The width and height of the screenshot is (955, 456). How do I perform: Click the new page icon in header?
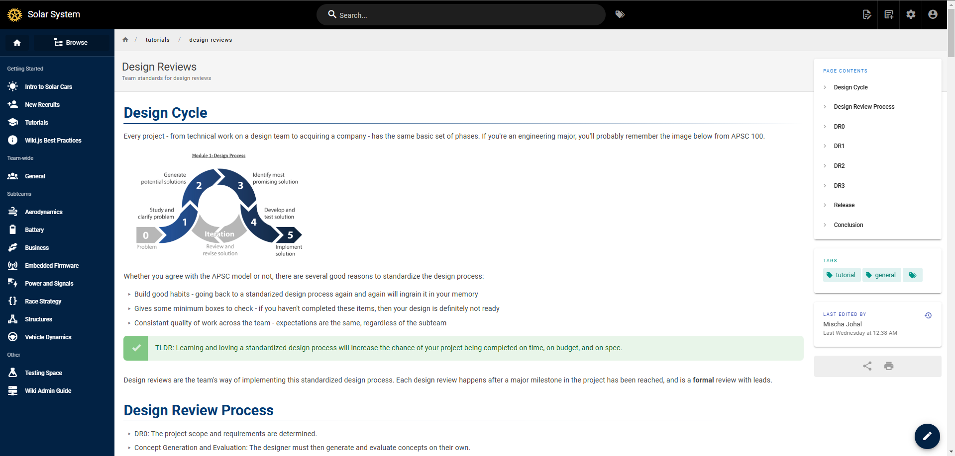point(866,14)
